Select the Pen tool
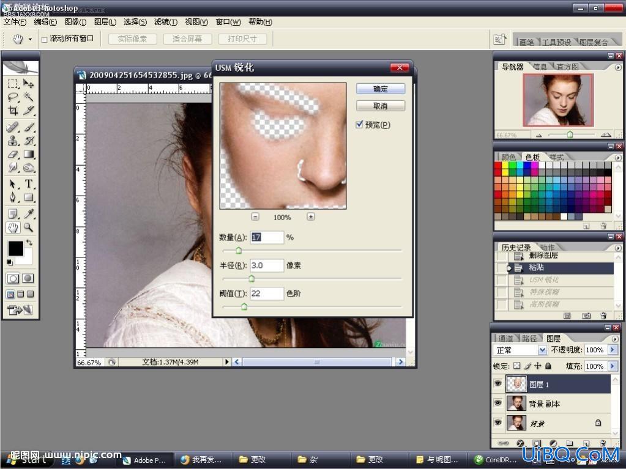This screenshot has width=626, height=469. tap(13, 197)
